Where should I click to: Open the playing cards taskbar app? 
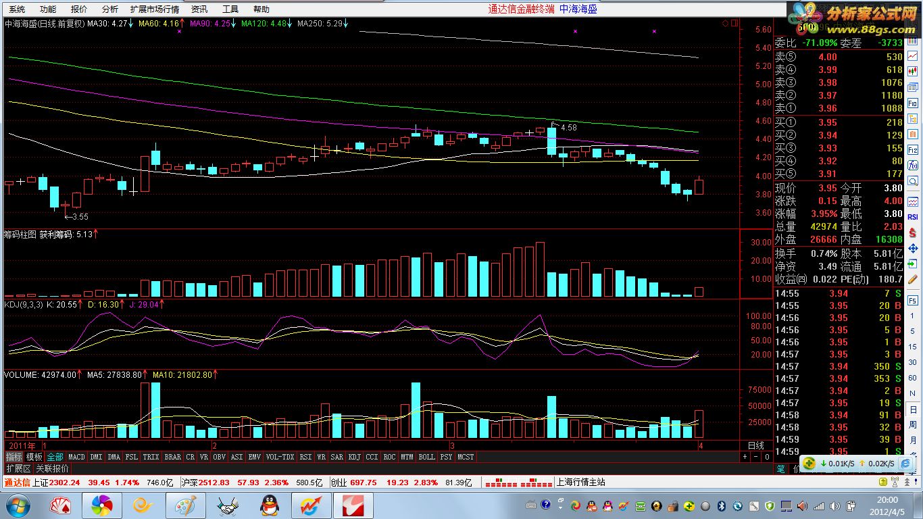60,505
